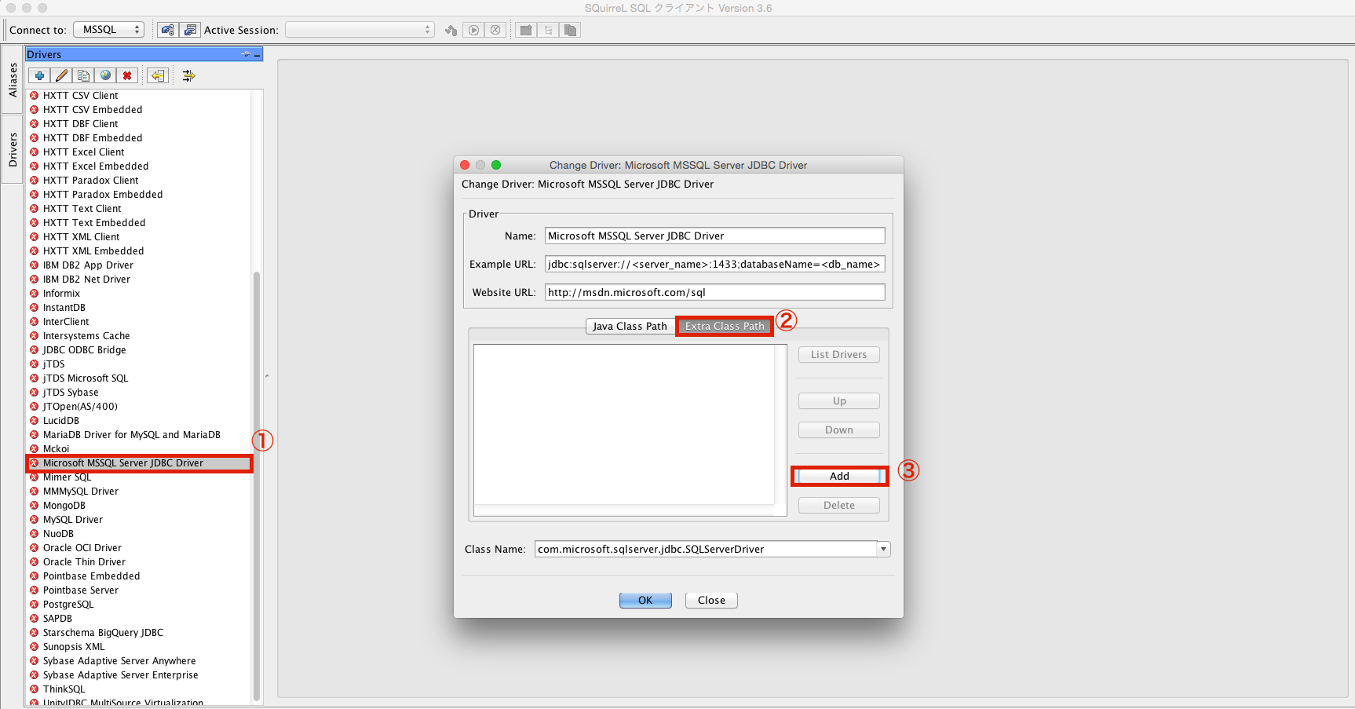The image size is (1355, 709).
Task: Open the Connect to MSSQL dropdown
Action: point(108,30)
